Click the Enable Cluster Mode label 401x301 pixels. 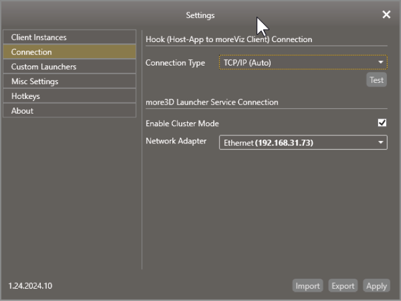[x=182, y=124]
